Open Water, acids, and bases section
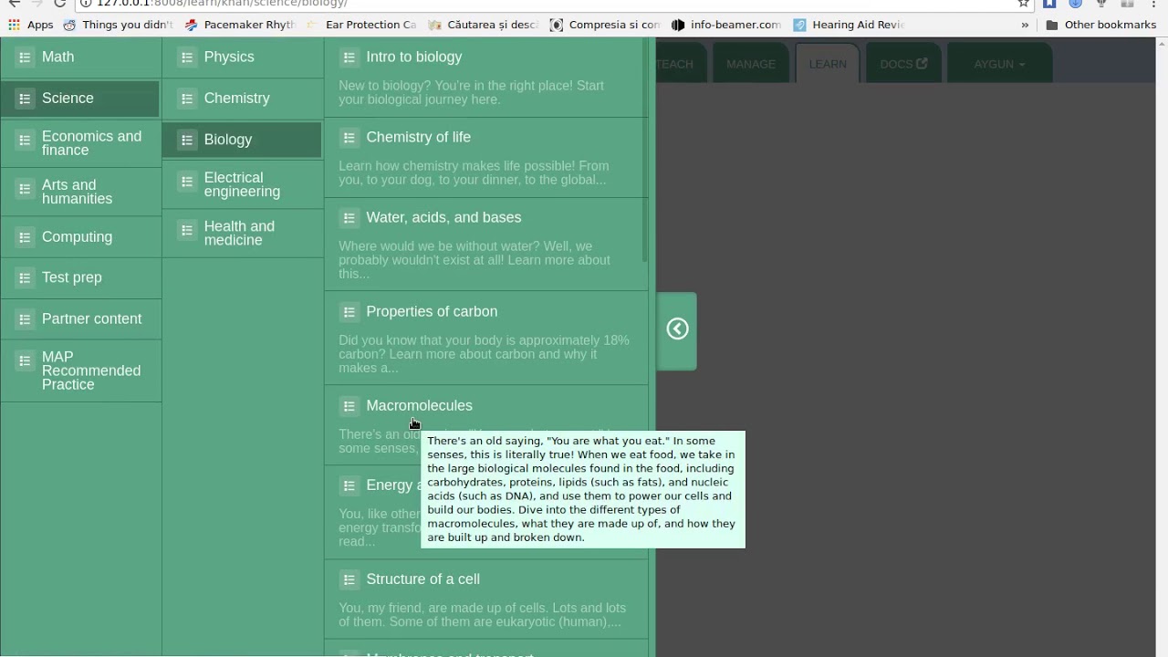The image size is (1168, 657). [x=486, y=245]
